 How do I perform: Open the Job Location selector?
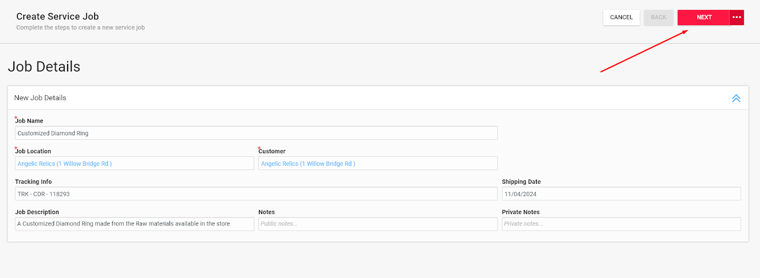[x=134, y=163]
